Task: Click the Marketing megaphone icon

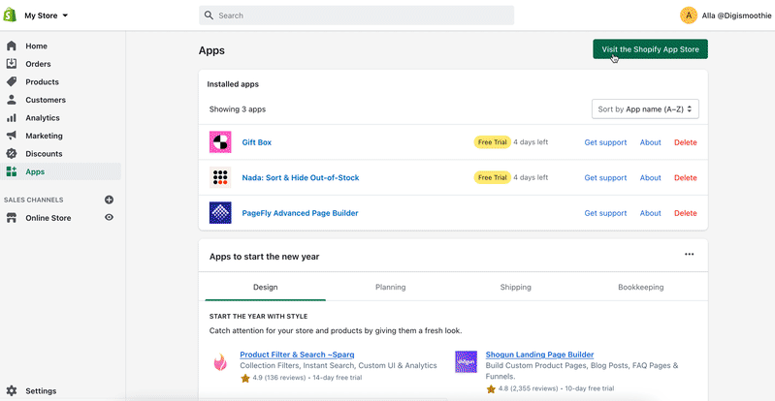Action: (x=12, y=136)
